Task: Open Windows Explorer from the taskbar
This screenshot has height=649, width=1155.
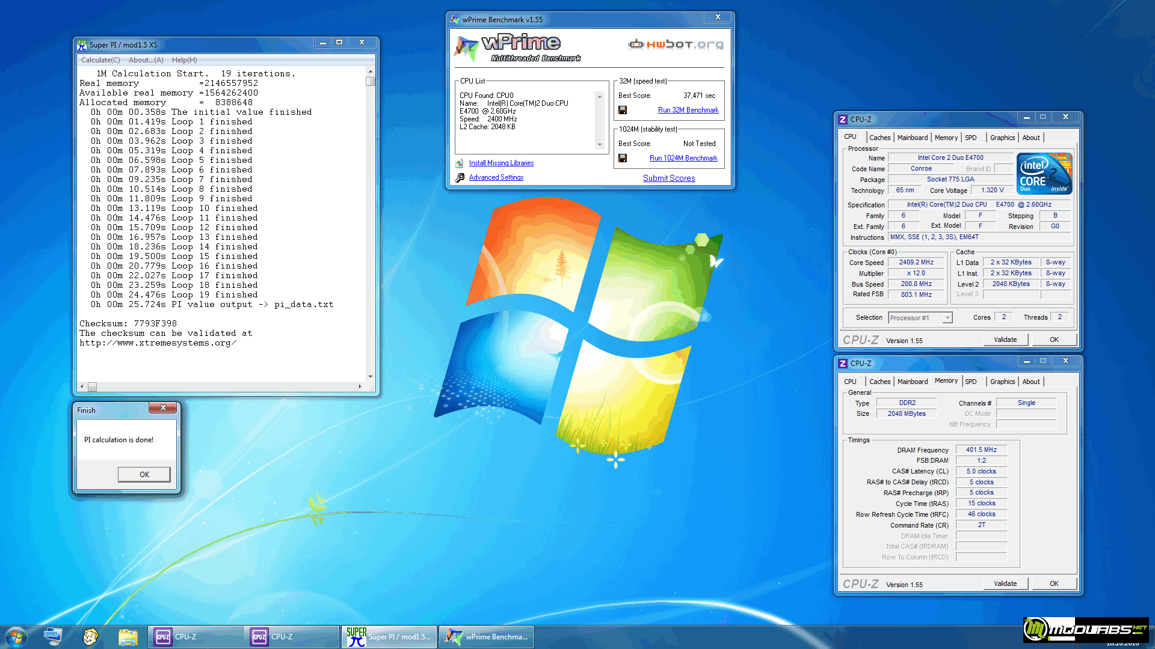Action: coord(128,636)
